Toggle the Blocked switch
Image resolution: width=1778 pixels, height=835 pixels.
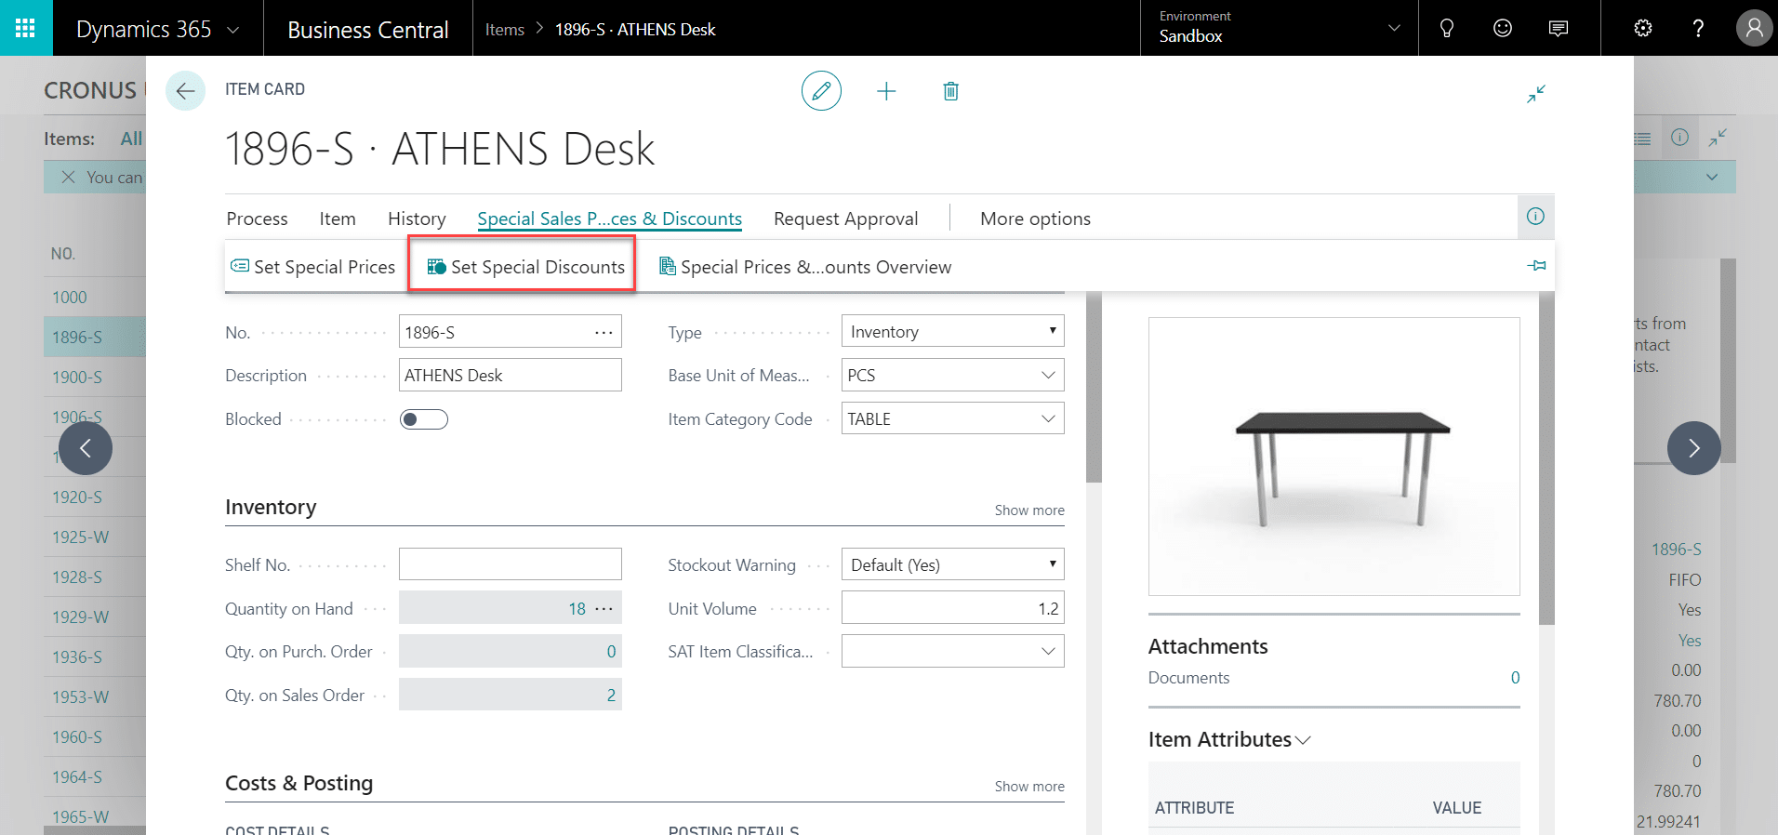click(x=423, y=419)
